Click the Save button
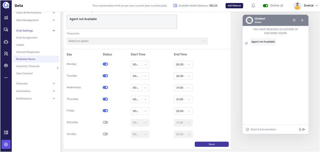This screenshot has width=320, height=152. [211, 144]
